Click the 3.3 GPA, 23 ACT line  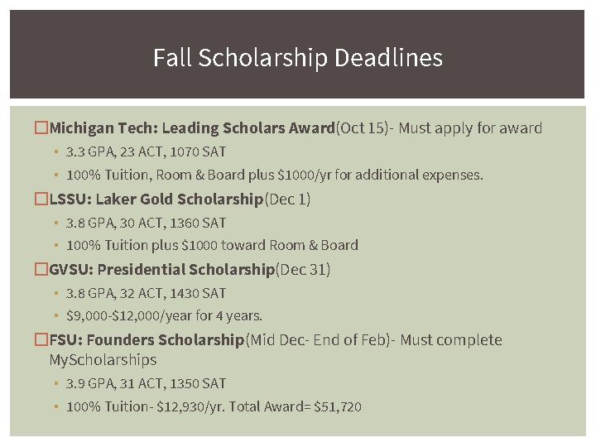(146, 152)
